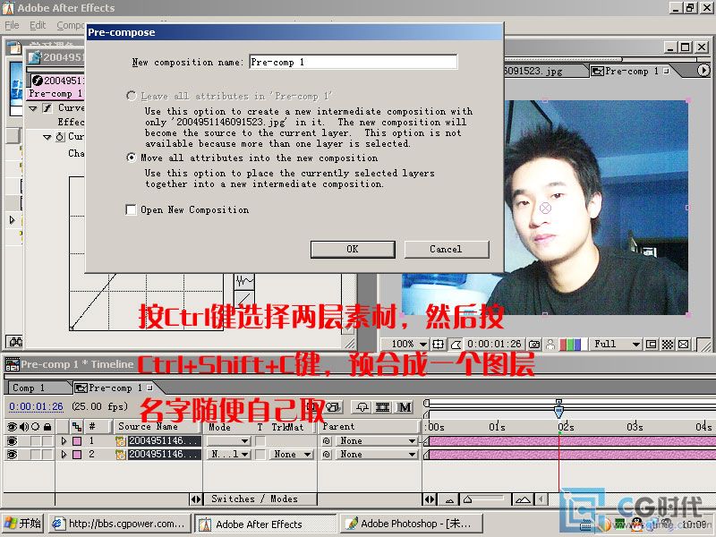Viewport: 716px width, 537px height.
Task: Click the timeline zoom-in large mountains icon
Action: click(523, 499)
